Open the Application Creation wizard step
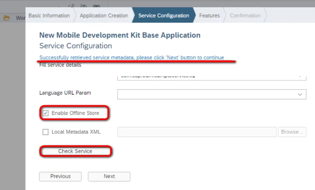 pos(104,16)
